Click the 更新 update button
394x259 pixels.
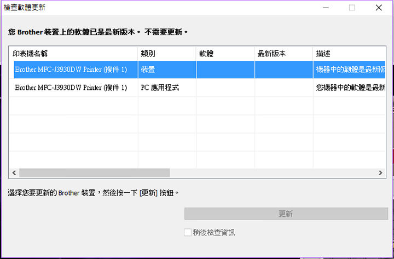[x=286, y=214]
